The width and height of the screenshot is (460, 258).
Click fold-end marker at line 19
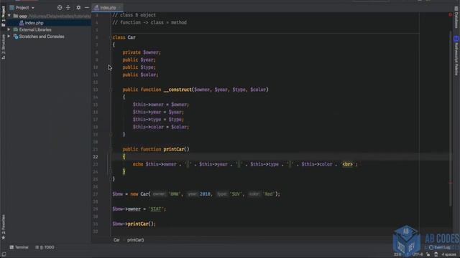coord(111,135)
